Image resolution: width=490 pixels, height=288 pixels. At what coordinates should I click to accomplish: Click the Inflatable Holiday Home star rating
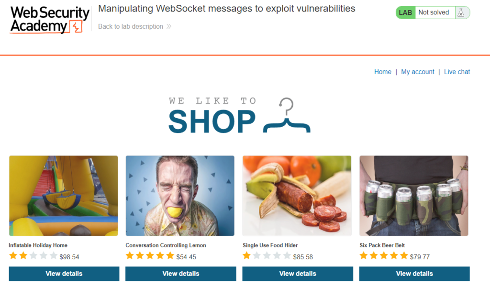coord(33,256)
